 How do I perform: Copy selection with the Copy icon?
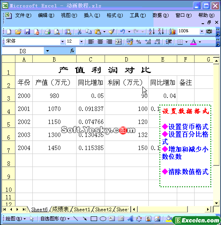pyautogui.click(x=88, y=32)
